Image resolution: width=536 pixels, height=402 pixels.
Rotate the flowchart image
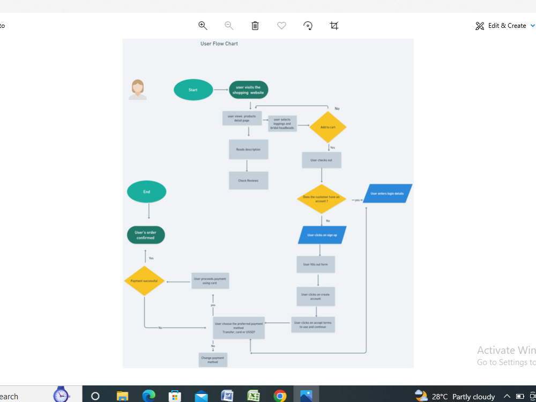(x=308, y=25)
